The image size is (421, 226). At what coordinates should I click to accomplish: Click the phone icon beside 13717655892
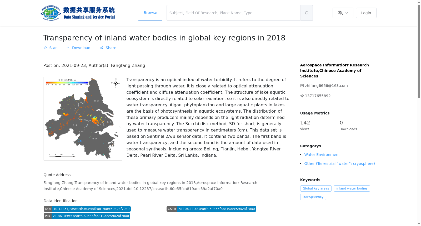[x=302, y=96]
